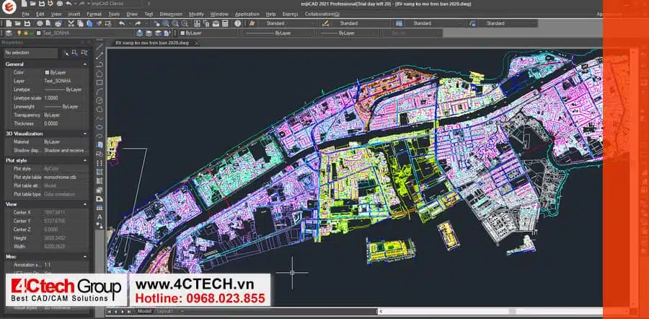
Task: Select the Arc draw tool
Action: tap(100, 91)
